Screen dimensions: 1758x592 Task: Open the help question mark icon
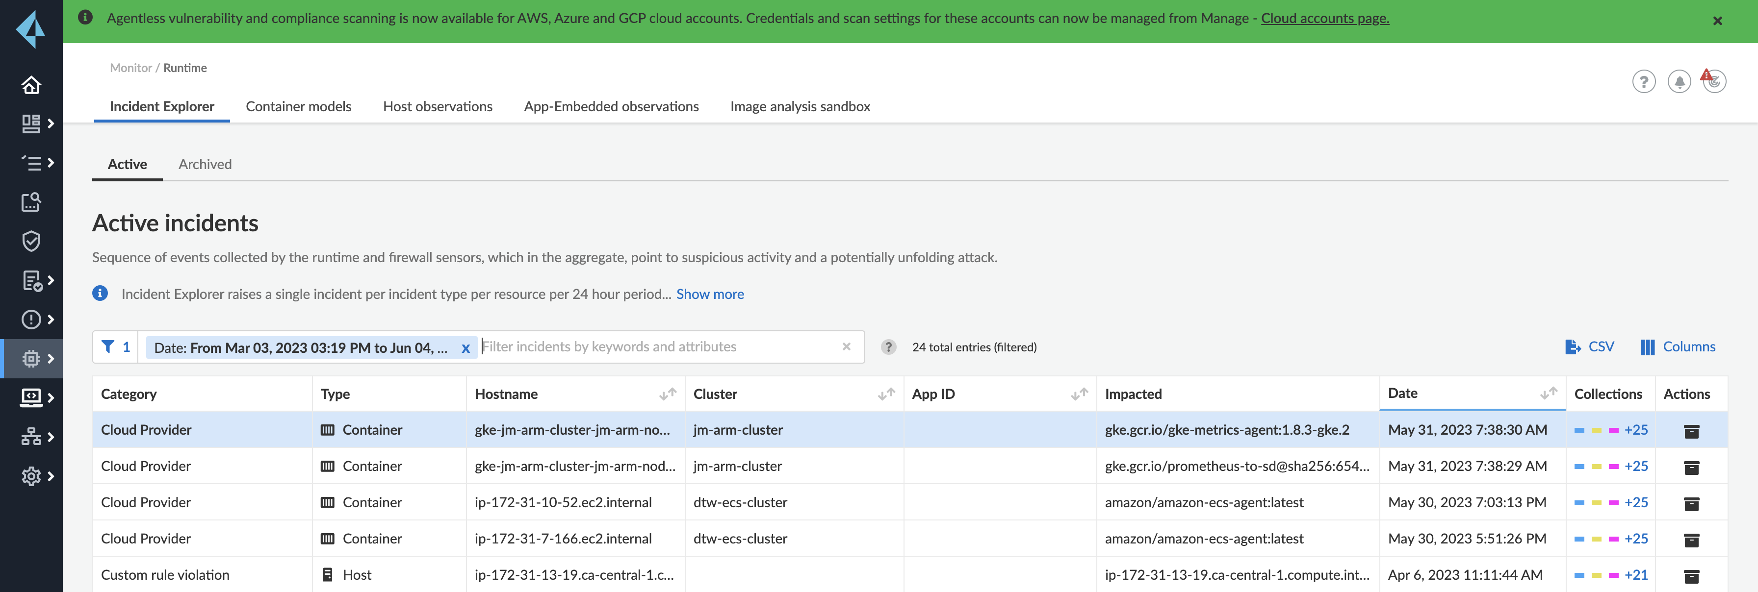1643,82
